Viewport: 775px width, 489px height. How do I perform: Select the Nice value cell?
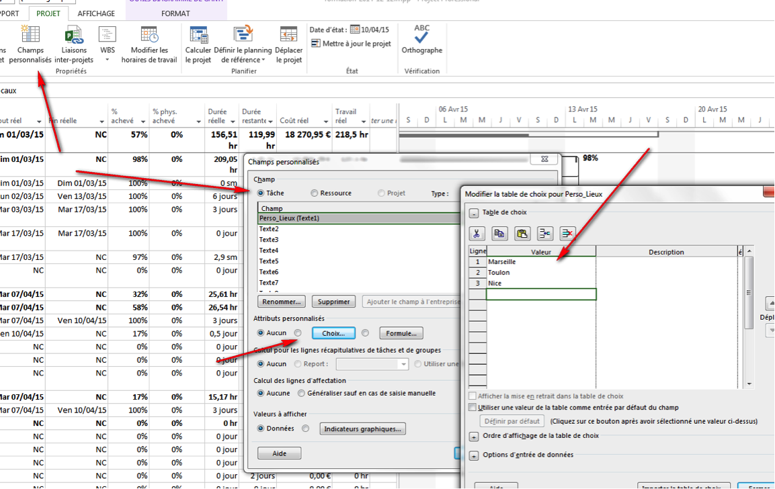pos(541,283)
